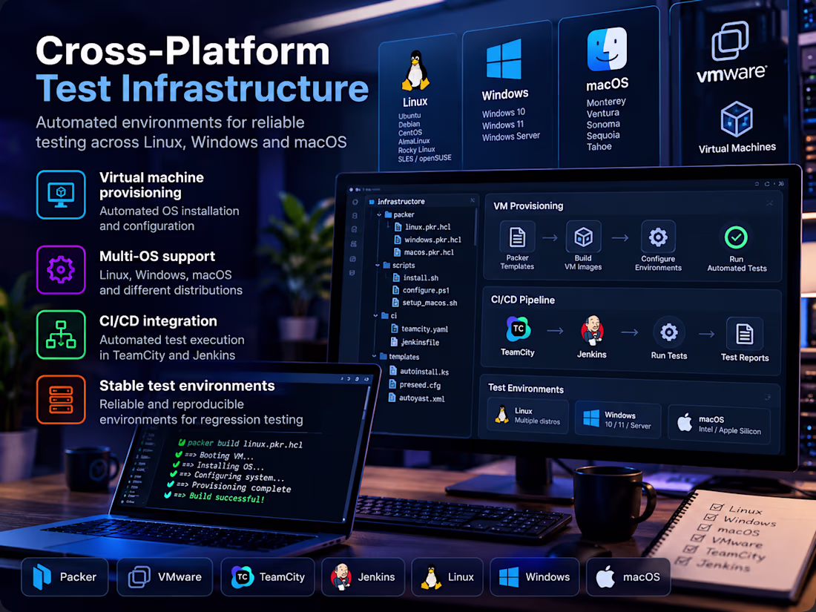Toggle the handwritten macOS checkbox on notepad
The height and width of the screenshot is (612, 816).
(704, 527)
